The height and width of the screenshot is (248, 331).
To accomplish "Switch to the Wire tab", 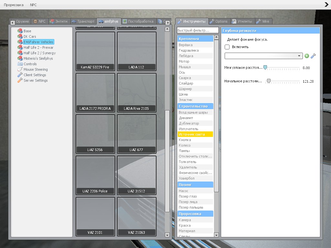I will point(263,21).
